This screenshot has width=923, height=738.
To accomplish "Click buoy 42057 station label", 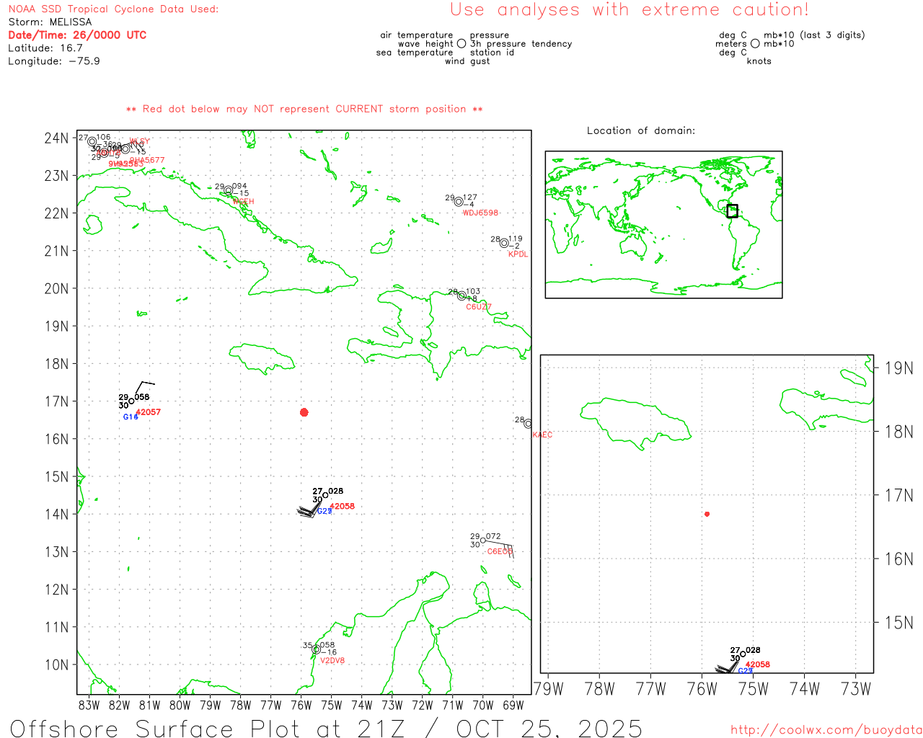I will coord(149,412).
